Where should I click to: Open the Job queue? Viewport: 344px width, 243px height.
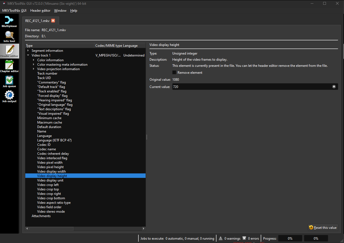(9, 81)
